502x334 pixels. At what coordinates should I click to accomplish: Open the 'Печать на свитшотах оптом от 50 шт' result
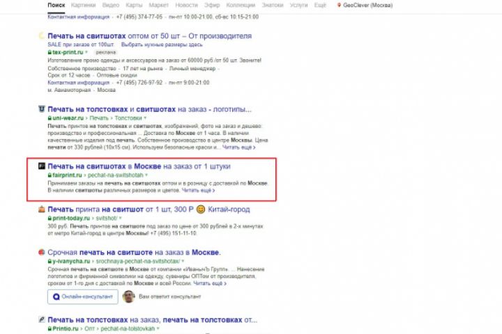149,35
